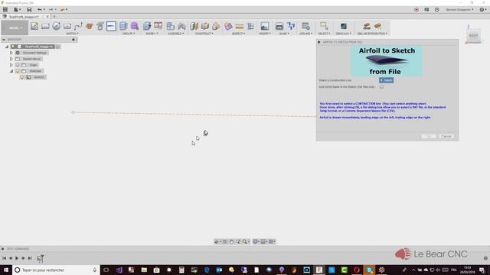The height and width of the screenshot is (275, 490).
Task: Click the Measure ruler icon
Action: [x=240, y=26]
